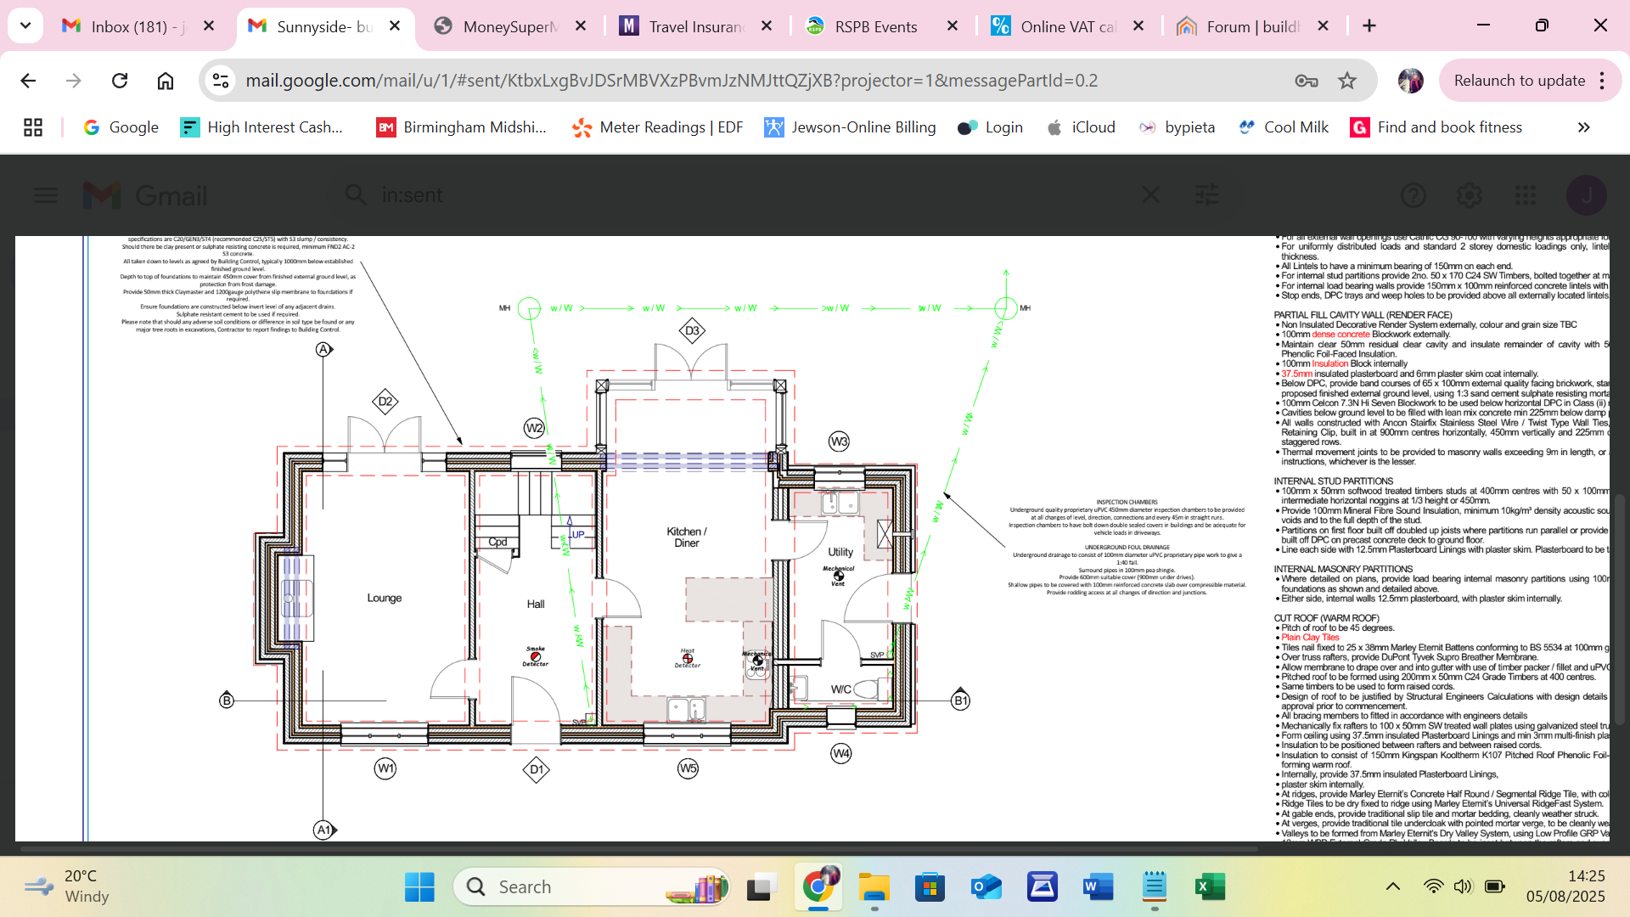Open the browser home page
The image size is (1630, 917).
(166, 81)
